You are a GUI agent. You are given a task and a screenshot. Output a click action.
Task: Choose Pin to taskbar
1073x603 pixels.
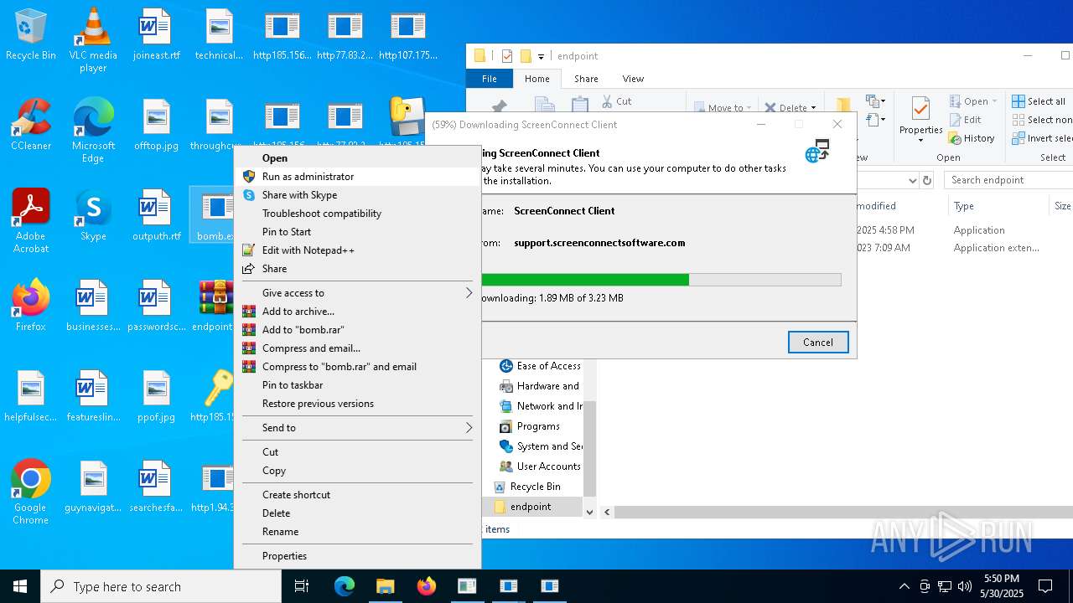pos(357,385)
